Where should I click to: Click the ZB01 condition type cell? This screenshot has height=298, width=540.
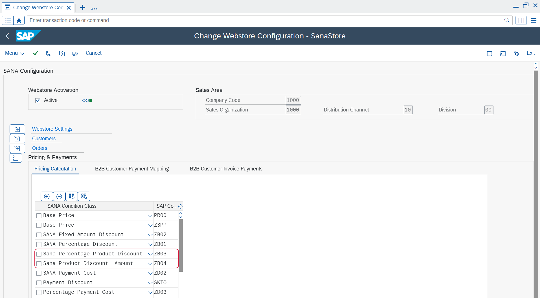166,244
